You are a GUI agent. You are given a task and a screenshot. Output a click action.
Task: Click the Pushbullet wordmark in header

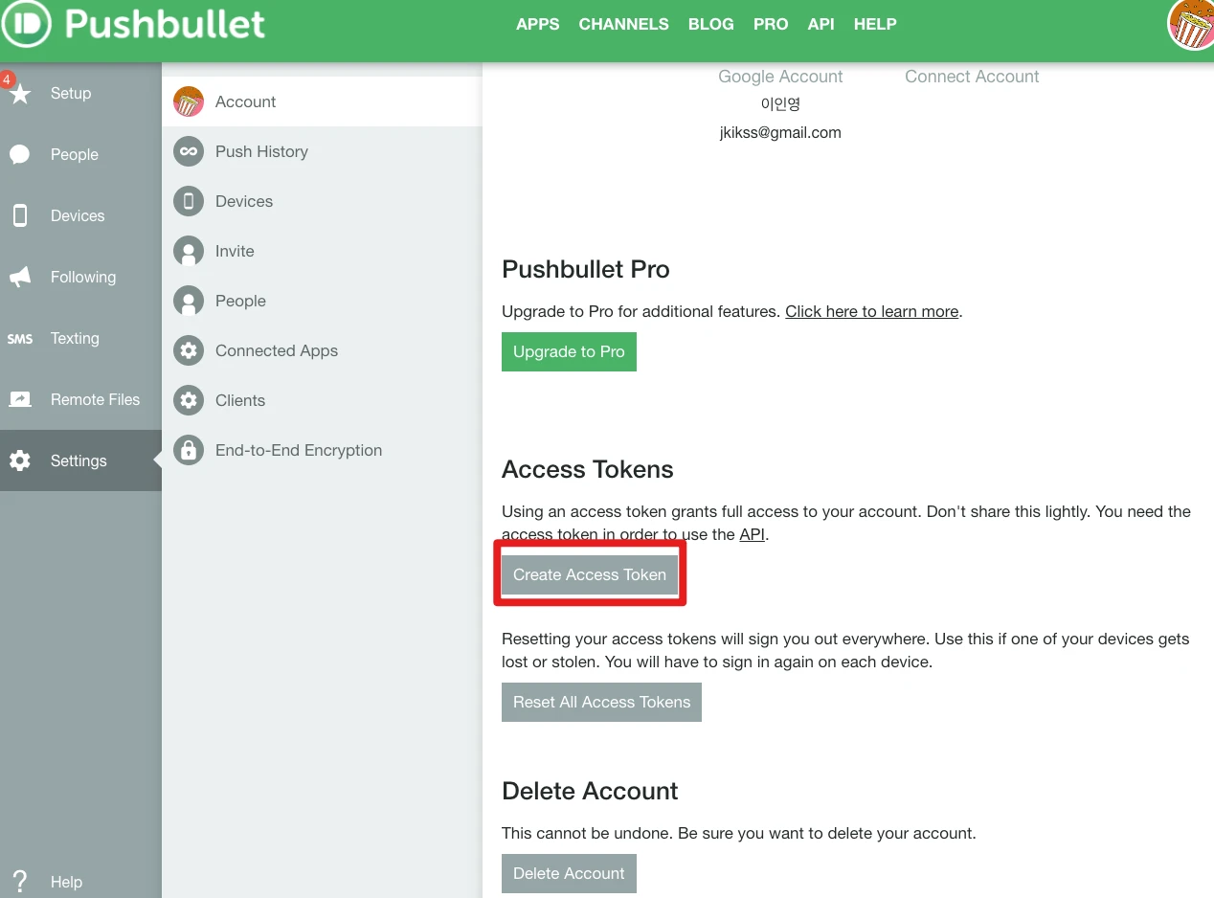point(165,24)
